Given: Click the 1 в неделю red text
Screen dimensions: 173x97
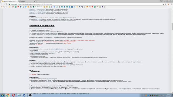Looking at the screenshot, I should pos(33,74).
